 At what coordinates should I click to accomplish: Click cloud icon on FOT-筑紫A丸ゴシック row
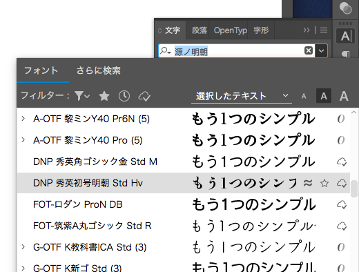point(342,226)
